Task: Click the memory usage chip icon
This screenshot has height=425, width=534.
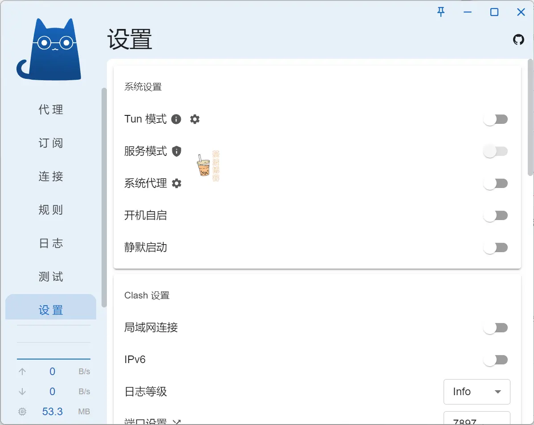Action: pyautogui.click(x=22, y=412)
